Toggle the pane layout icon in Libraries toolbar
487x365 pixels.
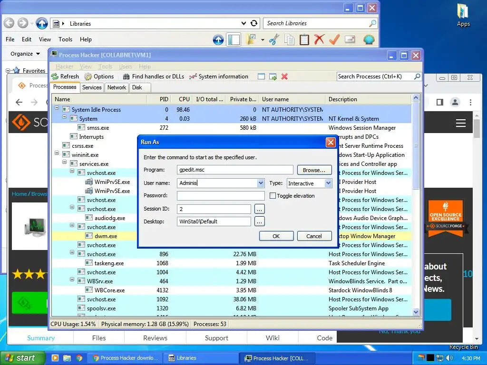(234, 39)
